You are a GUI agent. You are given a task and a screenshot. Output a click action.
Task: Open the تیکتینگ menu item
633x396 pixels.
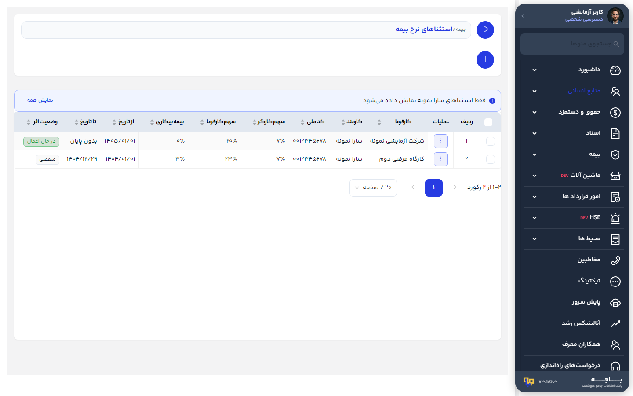click(x=574, y=282)
